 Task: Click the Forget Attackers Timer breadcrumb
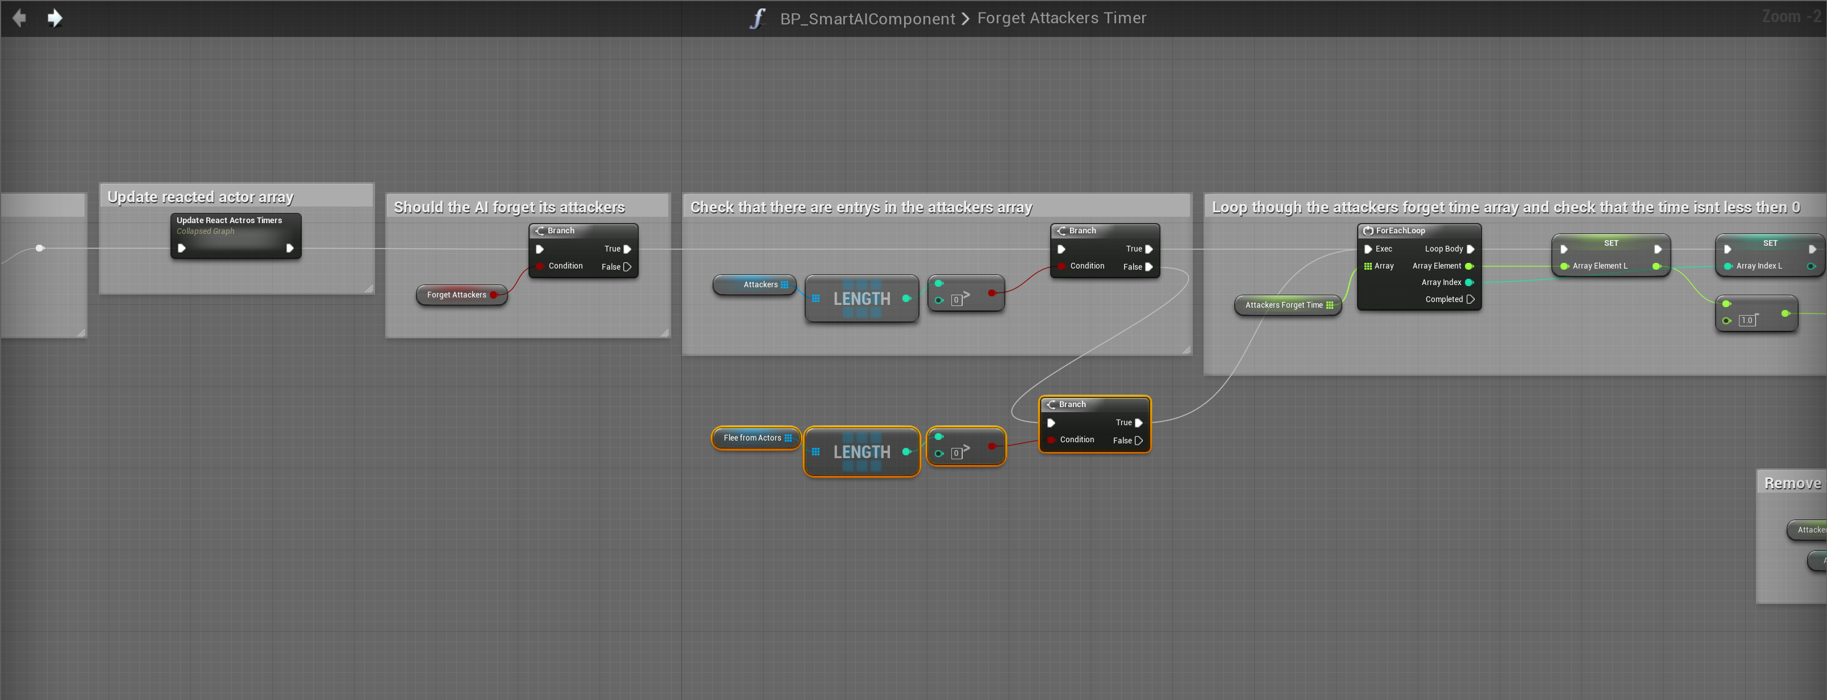tap(1061, 18)
